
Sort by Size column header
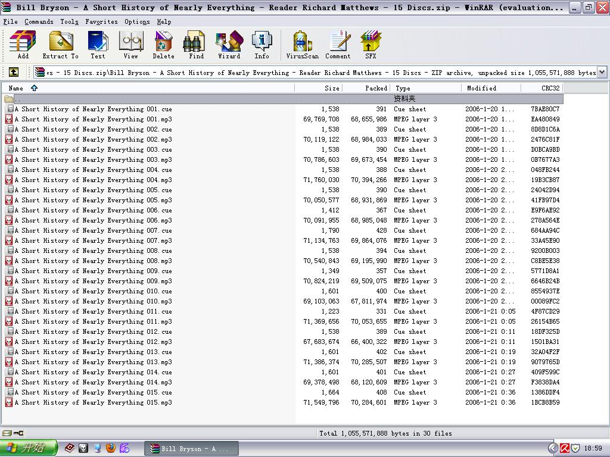coord(318,88)
